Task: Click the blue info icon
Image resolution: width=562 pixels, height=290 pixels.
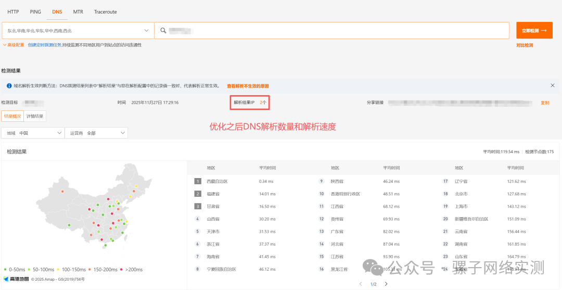Action: tap(9, 86)
